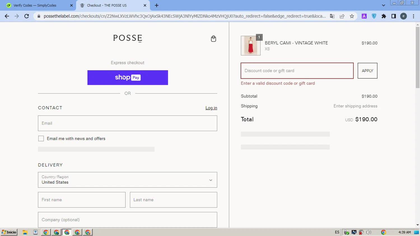The image size is (420, 236).
Task: Click the Enter shipping address text
Action: [355, 106]
